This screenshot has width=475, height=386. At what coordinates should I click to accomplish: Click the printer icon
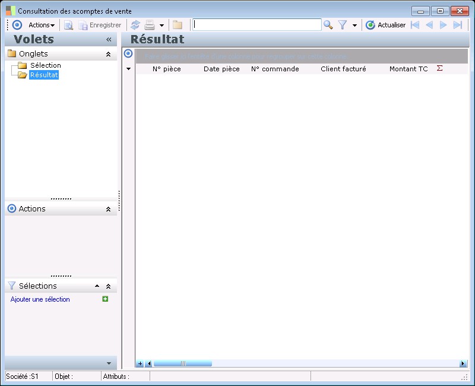pyautogui.click(x=150, y=25)
